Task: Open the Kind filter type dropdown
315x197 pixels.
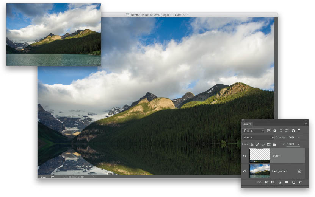Action: click(254, 131)
